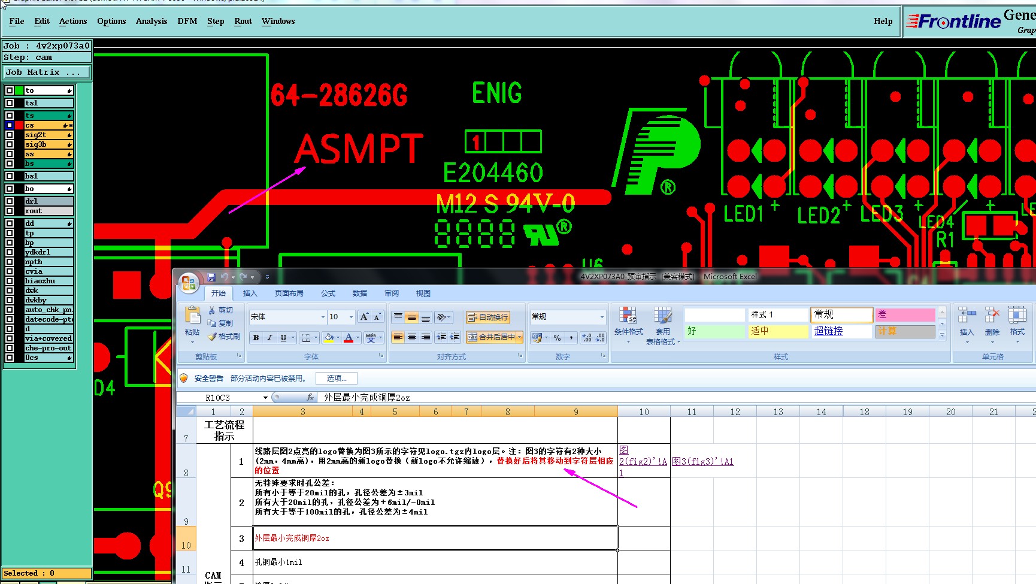Open the Genesis Rout menu

243,21
